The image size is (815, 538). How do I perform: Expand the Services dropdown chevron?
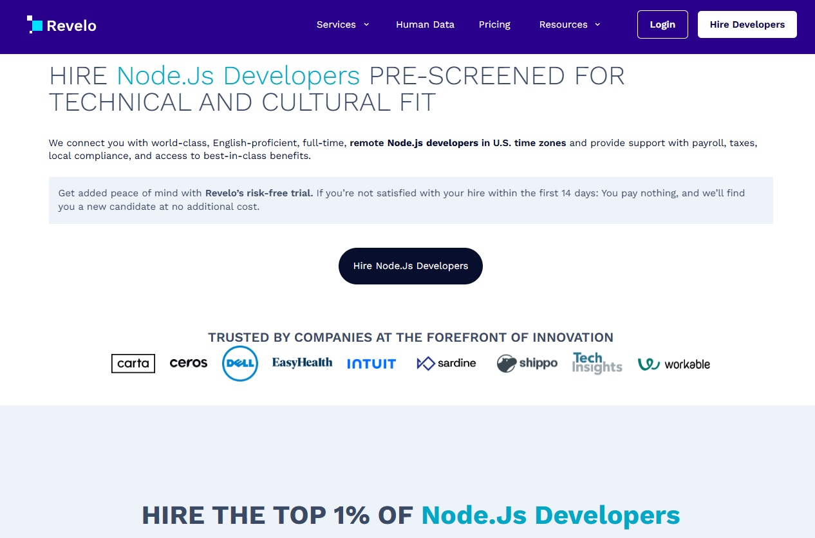[366, 24]
